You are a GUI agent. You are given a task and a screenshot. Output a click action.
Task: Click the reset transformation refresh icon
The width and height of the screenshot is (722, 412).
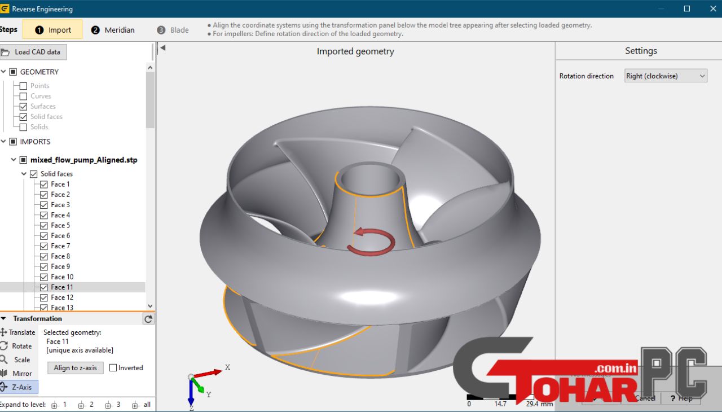click(x=148, y=319)
